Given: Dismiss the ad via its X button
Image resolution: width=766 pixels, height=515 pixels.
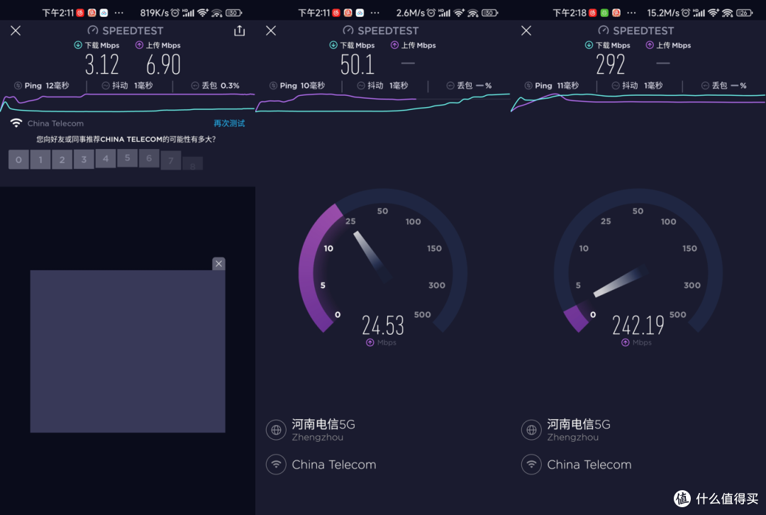Looking at the screenshot, I should (219, 264).
